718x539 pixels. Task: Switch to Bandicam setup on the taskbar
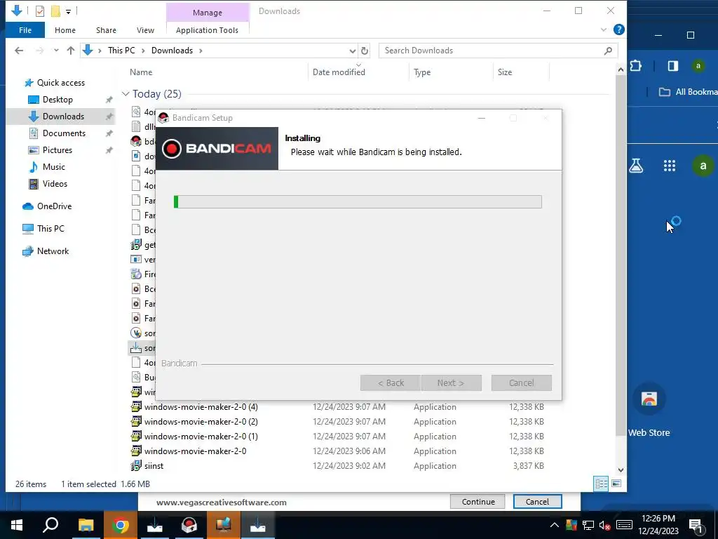[189, 525]
